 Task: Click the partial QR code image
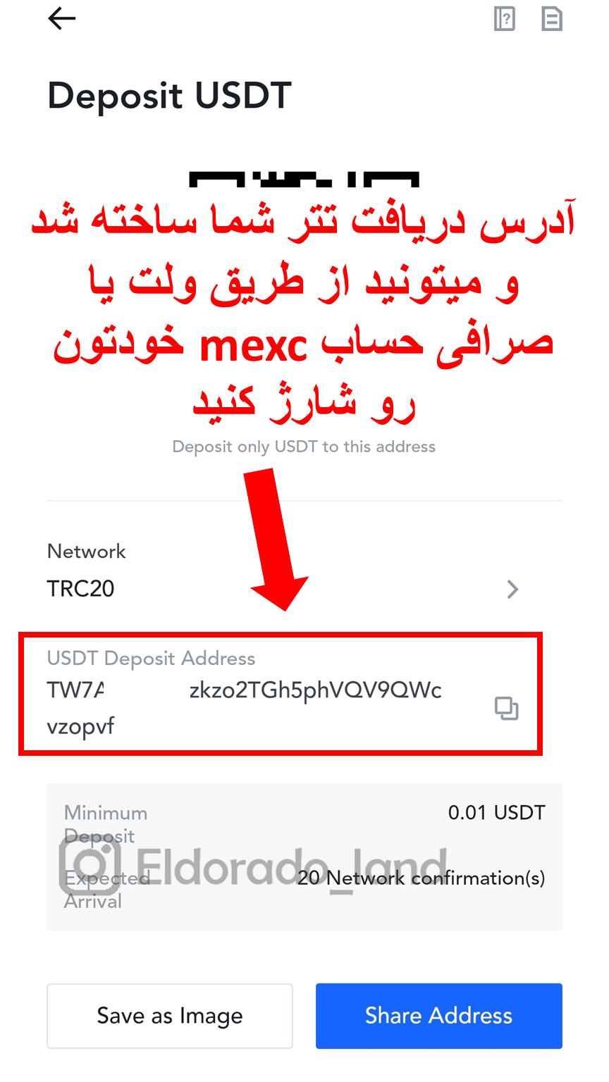click(304, 179)
